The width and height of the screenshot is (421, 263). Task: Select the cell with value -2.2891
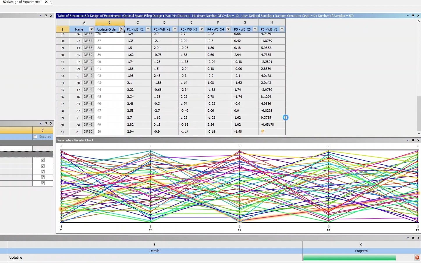pos(272,62)
